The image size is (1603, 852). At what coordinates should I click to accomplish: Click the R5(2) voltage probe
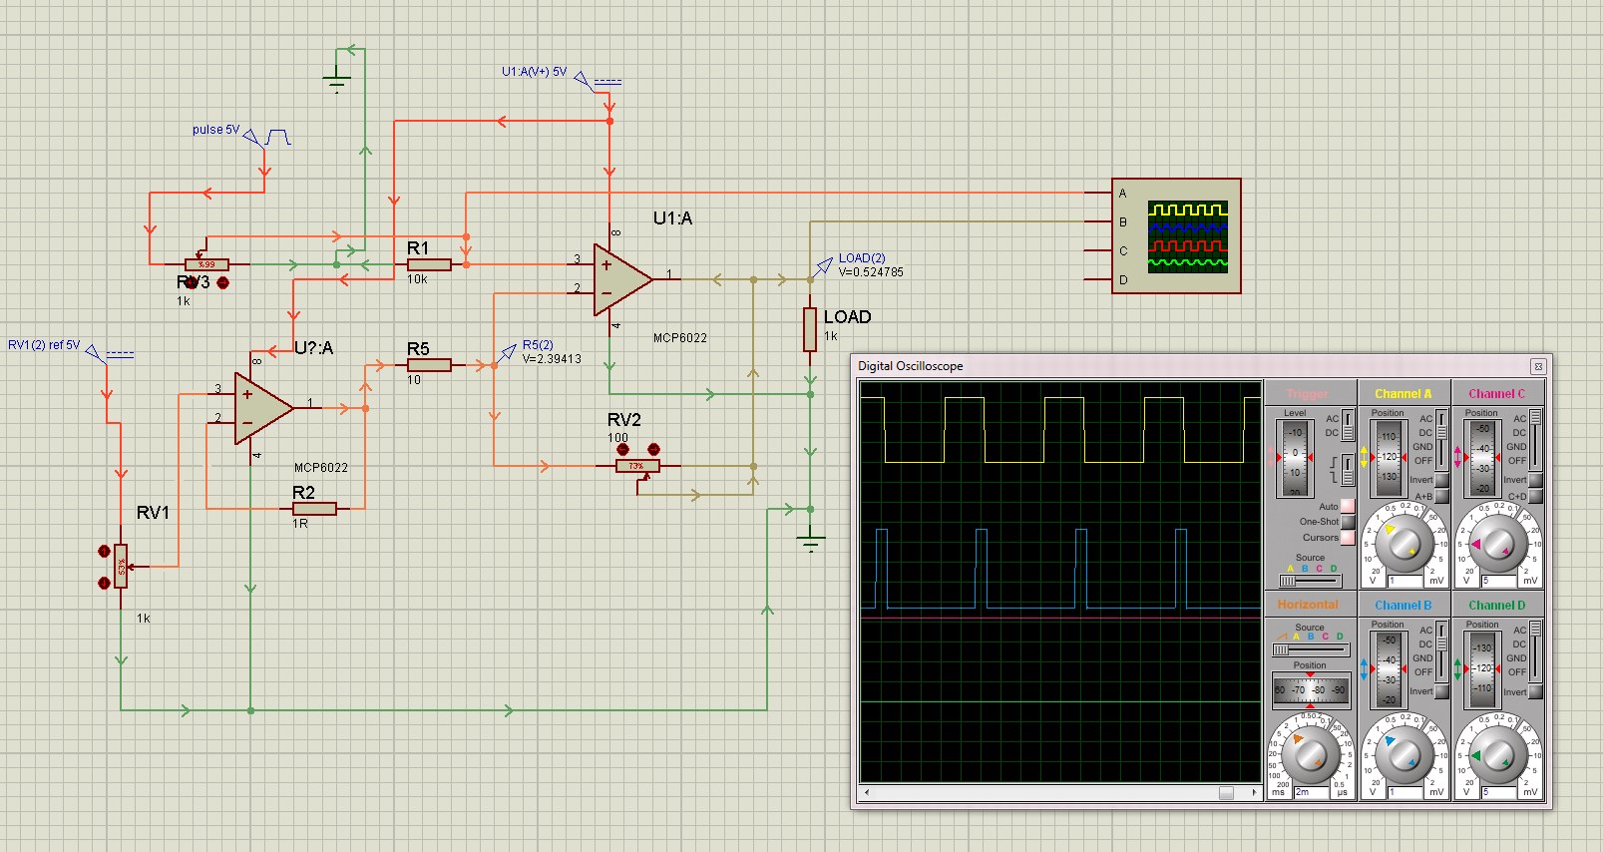pos(509,351)
